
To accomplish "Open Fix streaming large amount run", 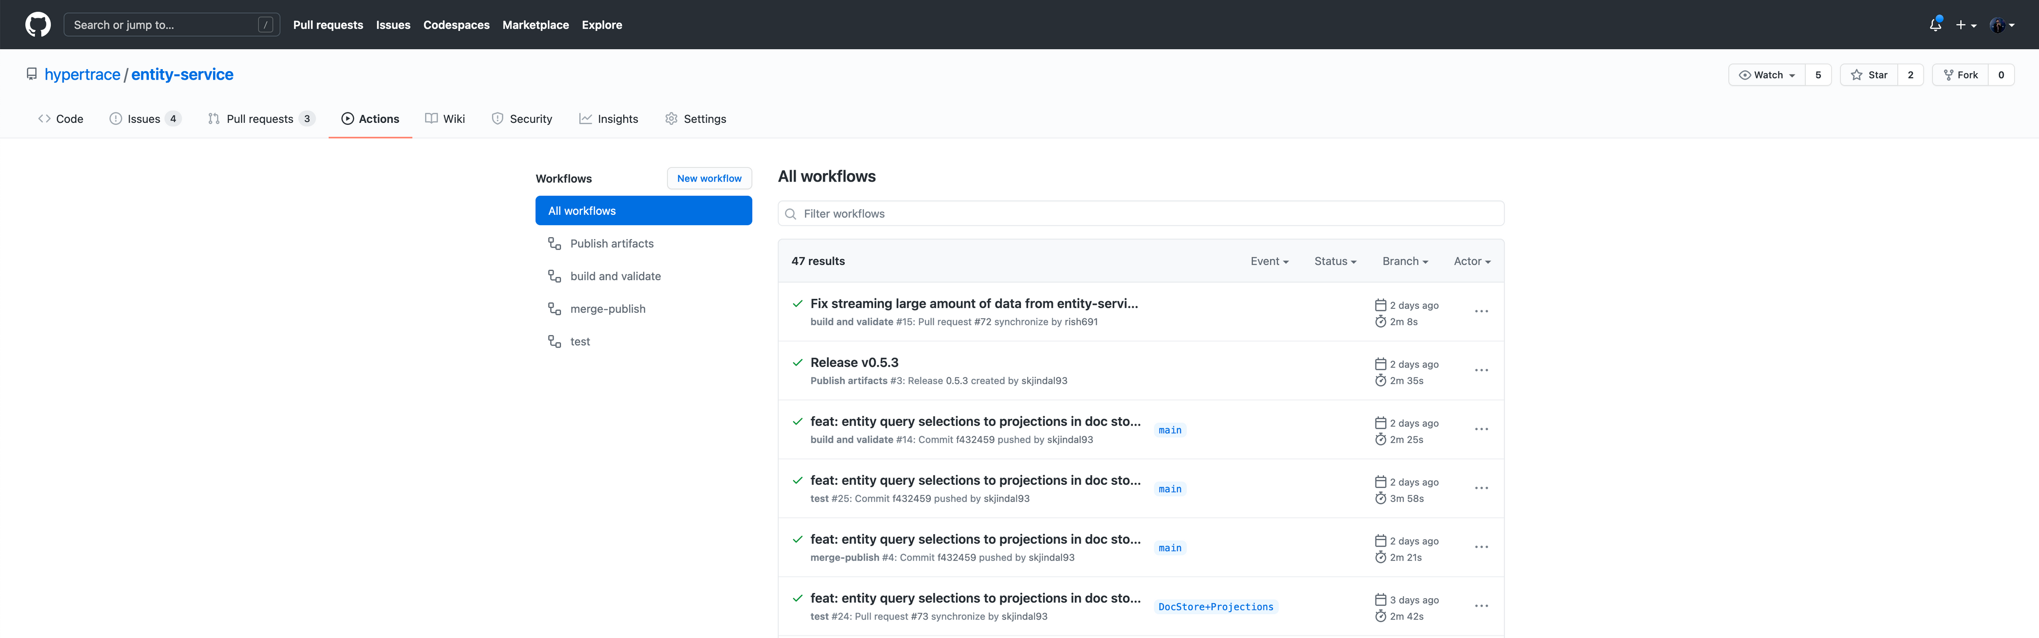I will click(974, 303).
